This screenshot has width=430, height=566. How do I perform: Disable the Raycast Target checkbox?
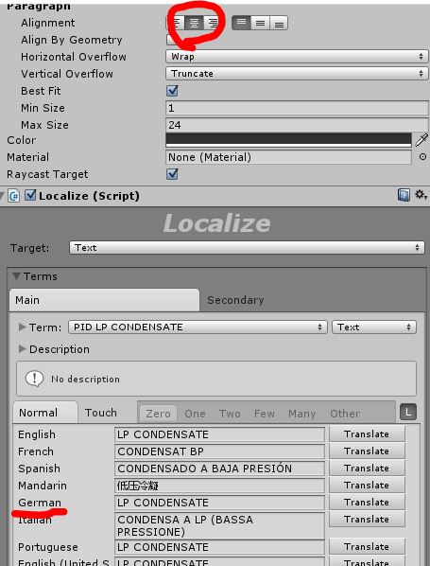[172, 174]
